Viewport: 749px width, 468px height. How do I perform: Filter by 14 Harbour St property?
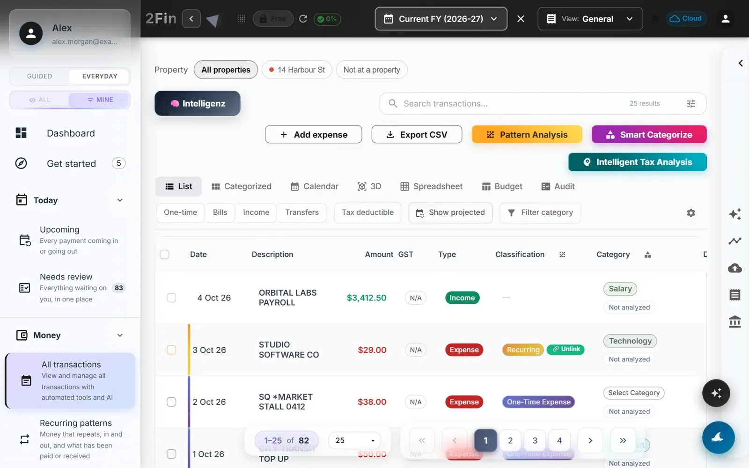coord(297,70)
